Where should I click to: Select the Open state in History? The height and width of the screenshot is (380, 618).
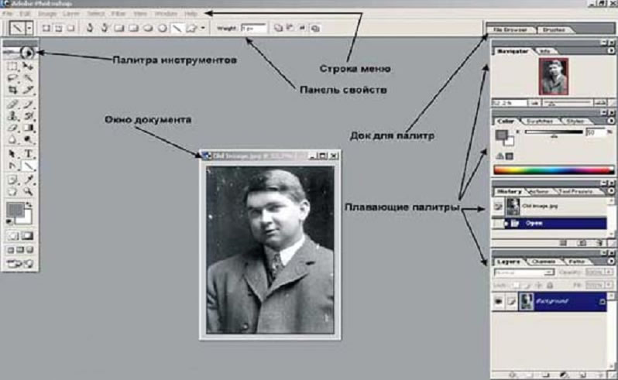[x=555, y=223]
